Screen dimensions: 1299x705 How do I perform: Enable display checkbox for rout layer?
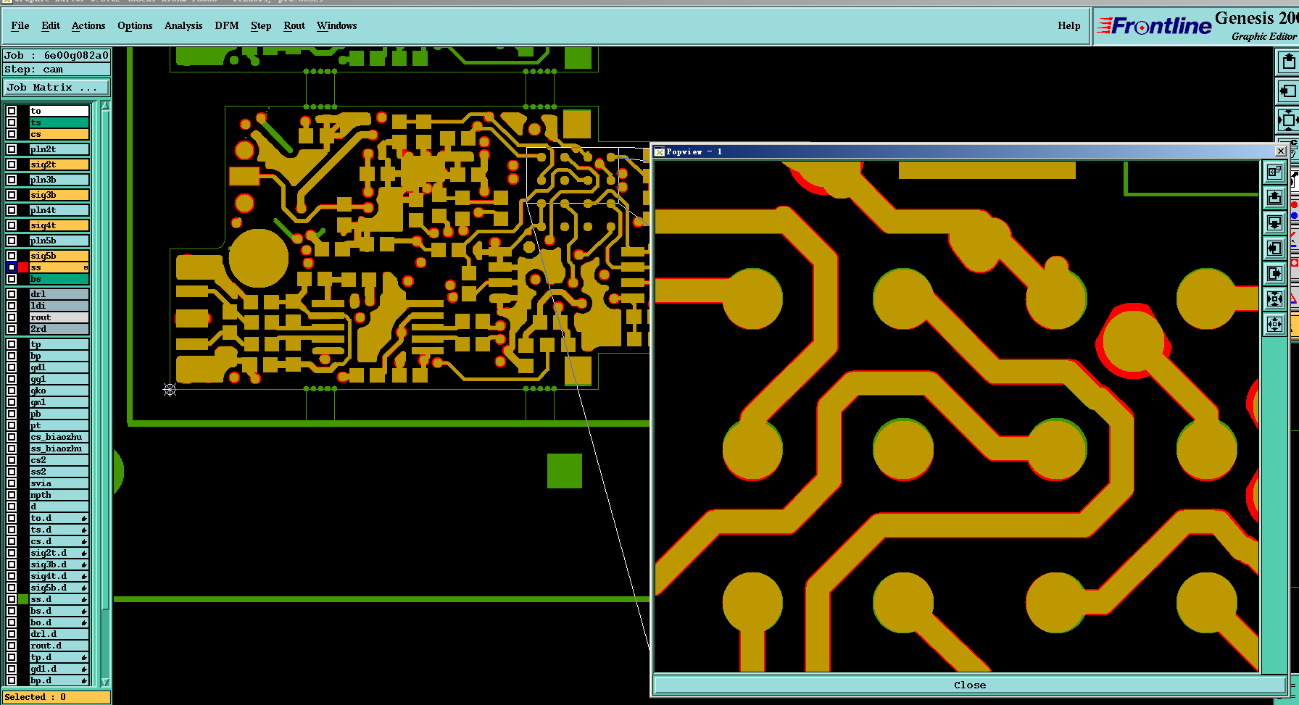point(12,317)
